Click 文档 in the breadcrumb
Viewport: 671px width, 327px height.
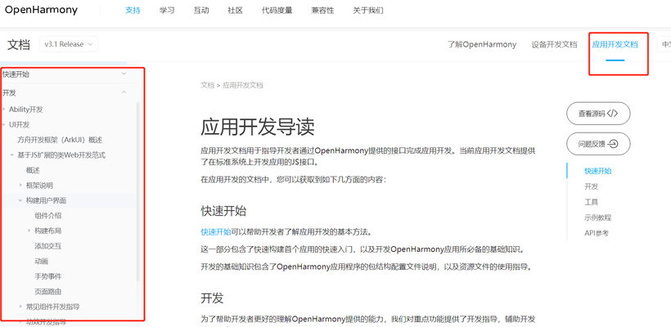pyautogui.click(x=207, y=85)
